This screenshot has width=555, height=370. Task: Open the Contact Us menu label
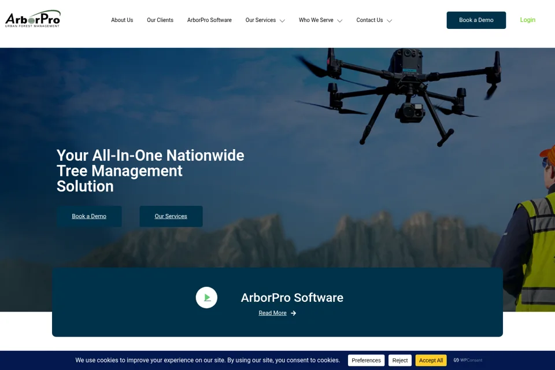369,20
